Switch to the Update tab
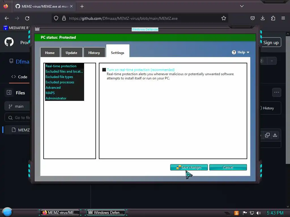 (71, 53)
